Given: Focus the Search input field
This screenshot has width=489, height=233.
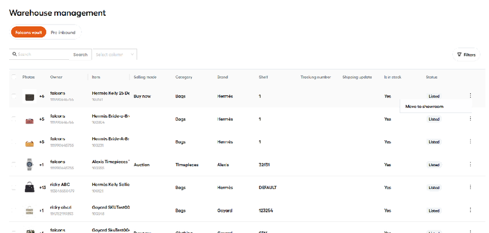Looking at the screenshot, I should pos(39,54).
